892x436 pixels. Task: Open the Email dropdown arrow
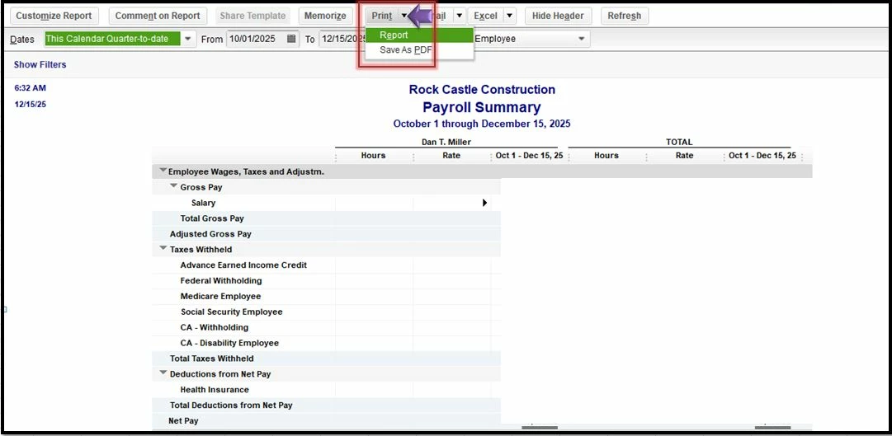click(459, 16)
